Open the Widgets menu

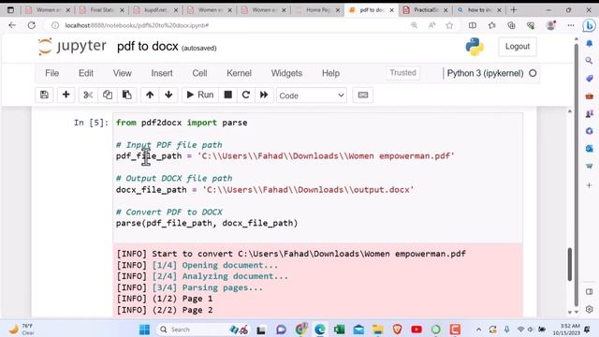286,73
